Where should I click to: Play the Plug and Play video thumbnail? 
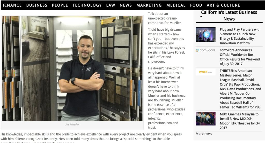coord(205,35)
